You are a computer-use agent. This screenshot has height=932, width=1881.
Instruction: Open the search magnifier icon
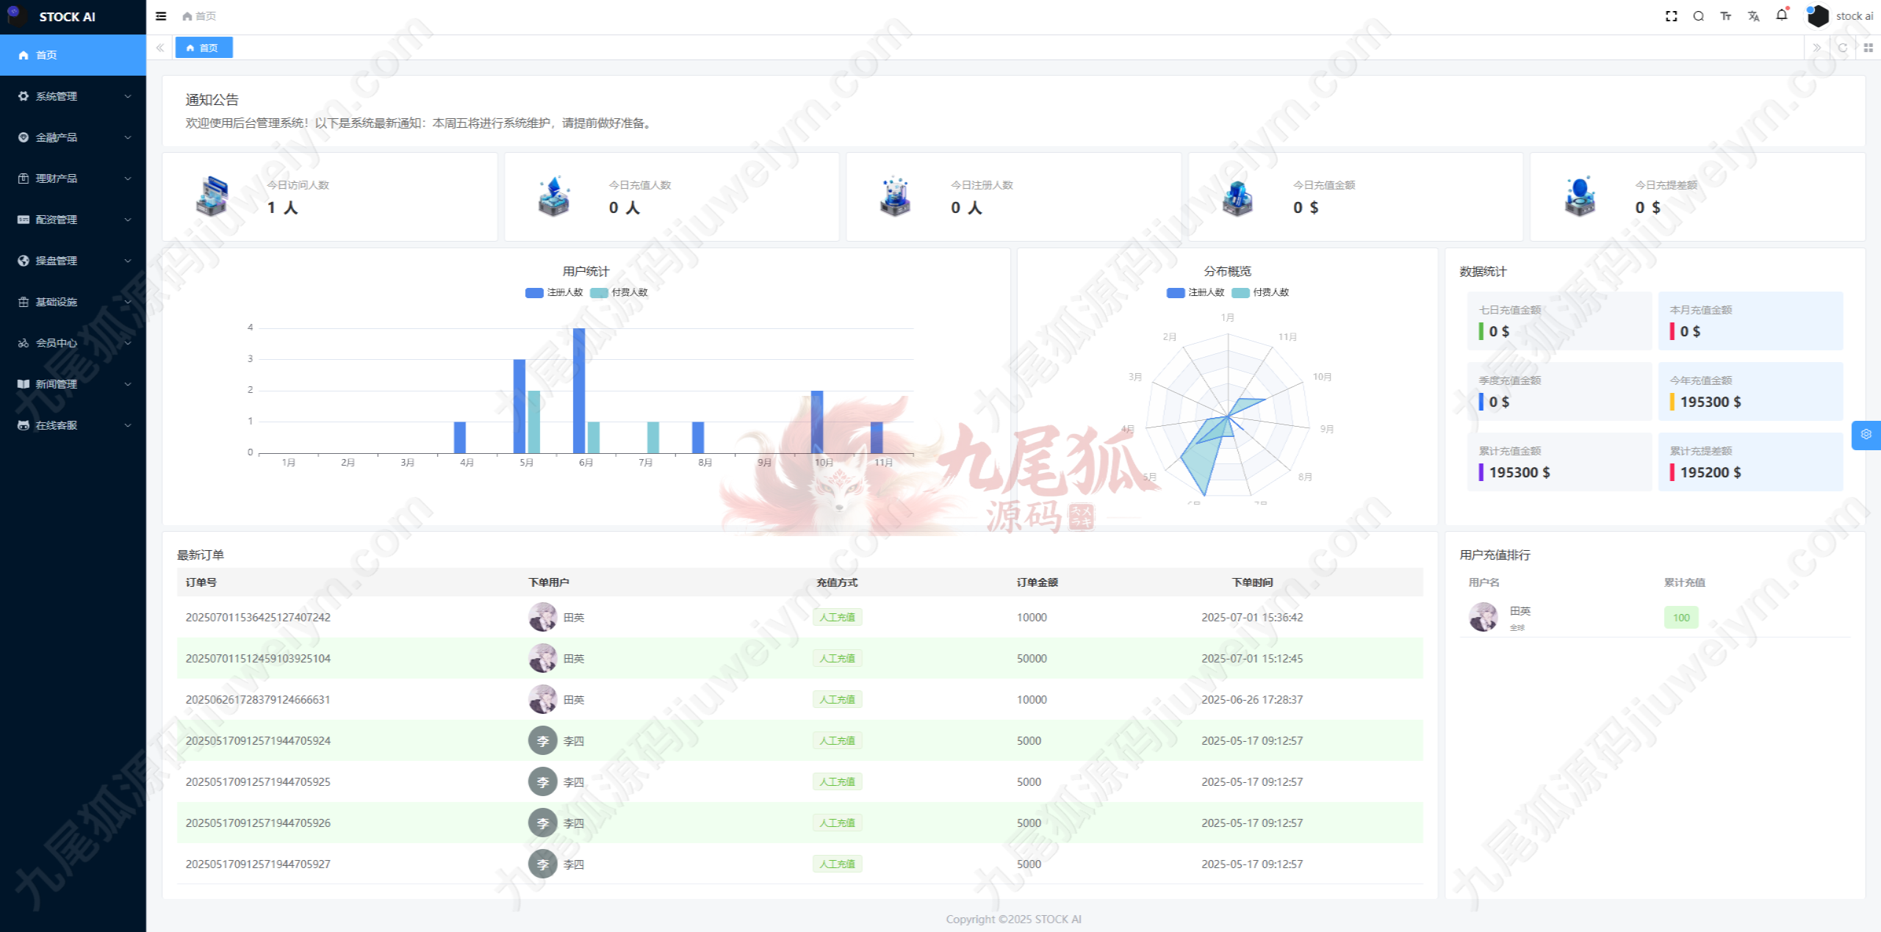coord(1698,16)
